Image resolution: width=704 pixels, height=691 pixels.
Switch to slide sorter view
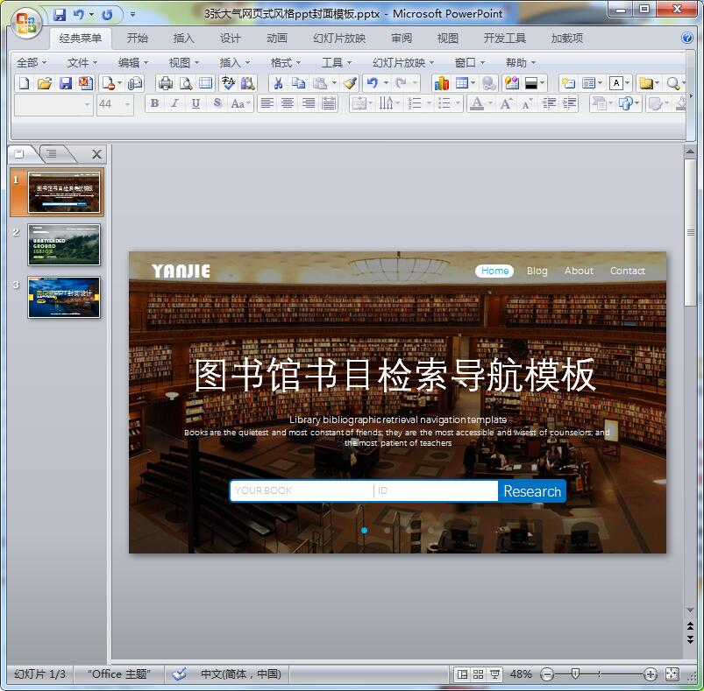pos(478,674)
